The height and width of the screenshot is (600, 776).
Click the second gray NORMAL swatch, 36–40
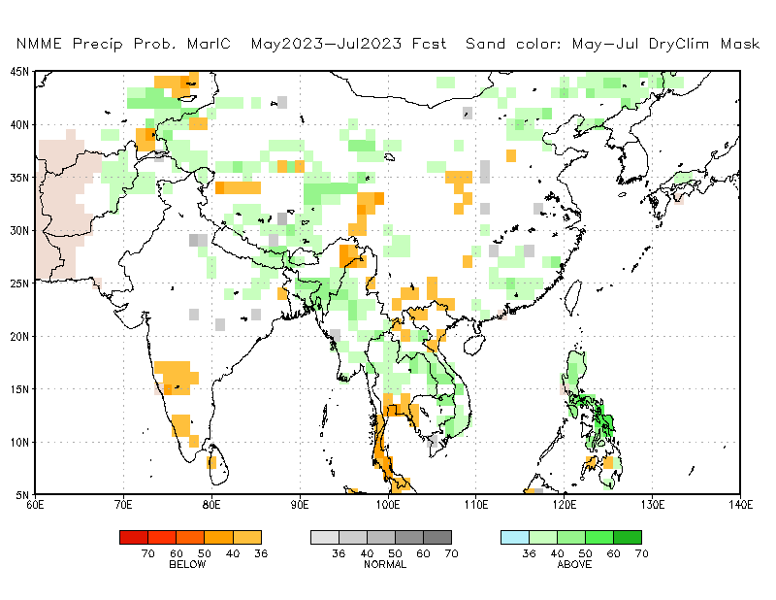pos(353,537)
